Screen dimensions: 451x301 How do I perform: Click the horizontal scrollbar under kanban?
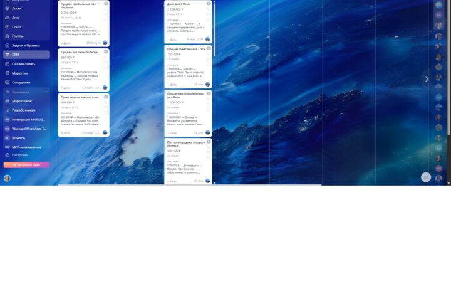click(x=190, y=184)
